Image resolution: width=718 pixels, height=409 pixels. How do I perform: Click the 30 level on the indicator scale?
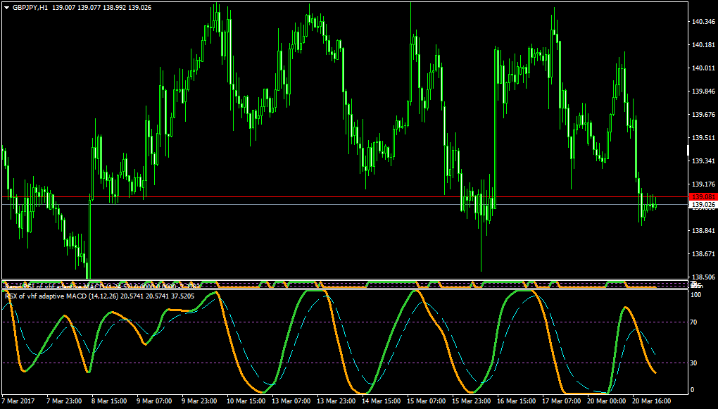tap(693, 363)
